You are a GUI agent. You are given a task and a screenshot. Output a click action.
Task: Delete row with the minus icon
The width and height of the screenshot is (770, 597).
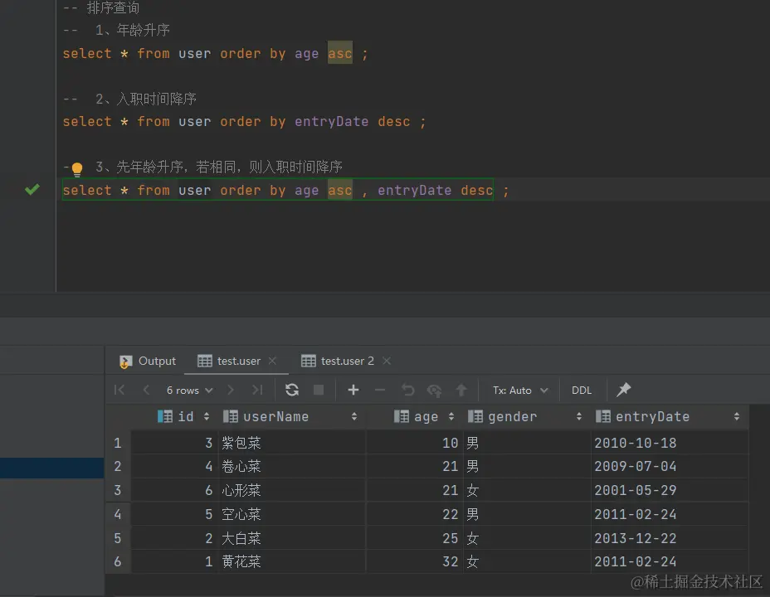point(379,390)
